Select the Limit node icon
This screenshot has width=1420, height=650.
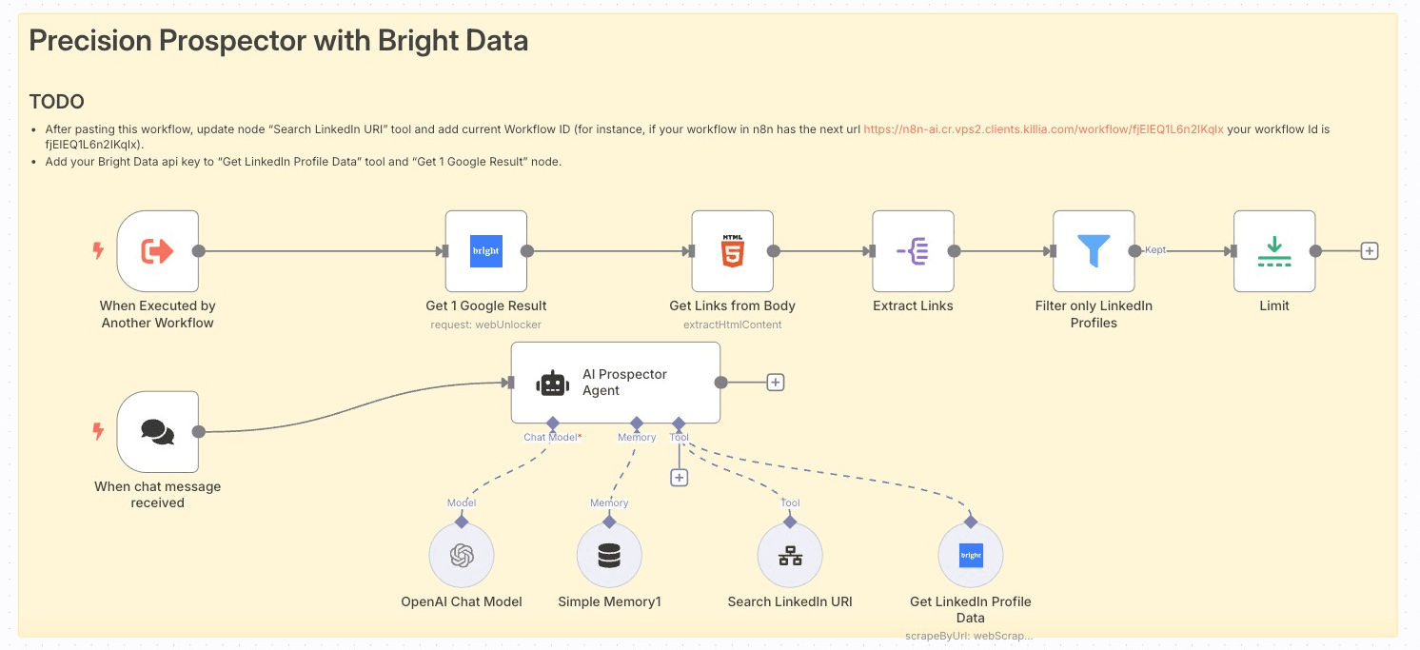tap(1273, 251)
